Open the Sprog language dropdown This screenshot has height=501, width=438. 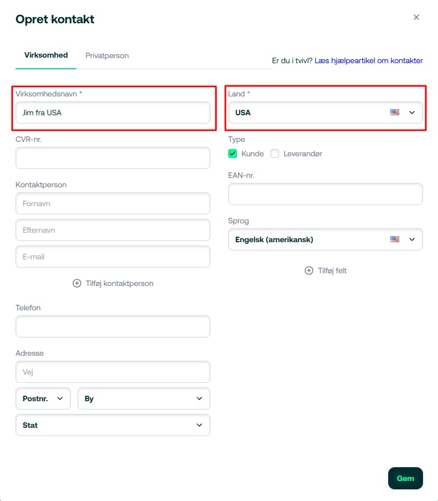[x=325, y=239]
